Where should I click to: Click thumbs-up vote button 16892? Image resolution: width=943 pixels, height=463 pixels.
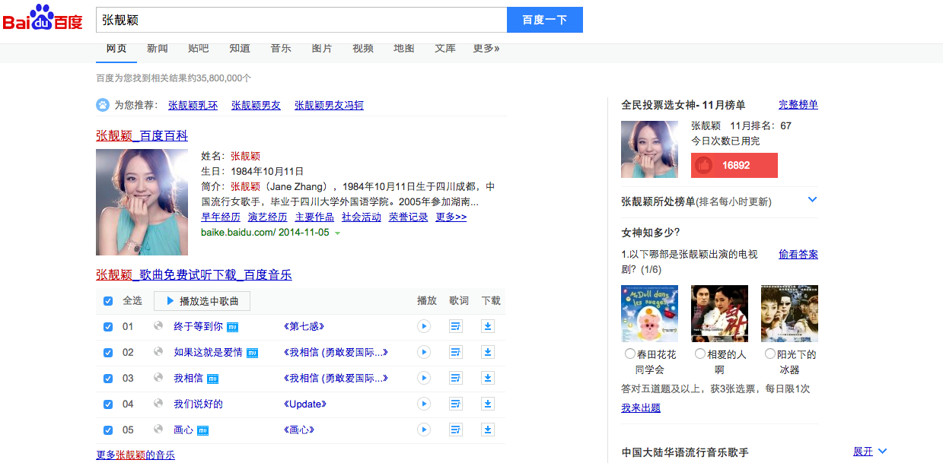(734, 165)
